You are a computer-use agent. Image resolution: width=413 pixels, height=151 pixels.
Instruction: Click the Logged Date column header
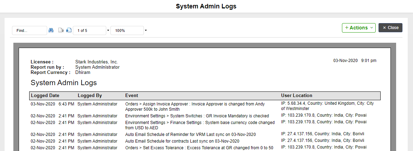point(45,96)
